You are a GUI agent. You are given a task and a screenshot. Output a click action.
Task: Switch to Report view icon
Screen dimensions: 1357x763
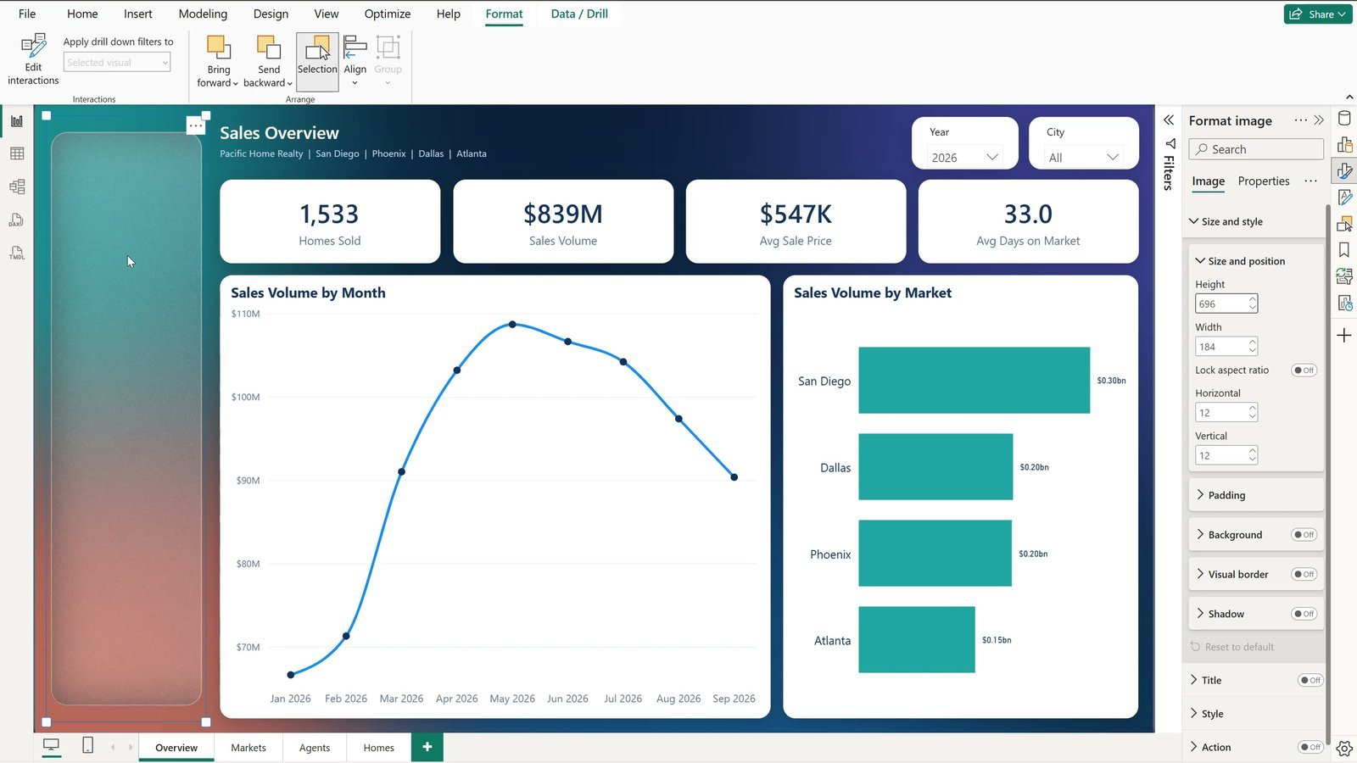(17, 121)
